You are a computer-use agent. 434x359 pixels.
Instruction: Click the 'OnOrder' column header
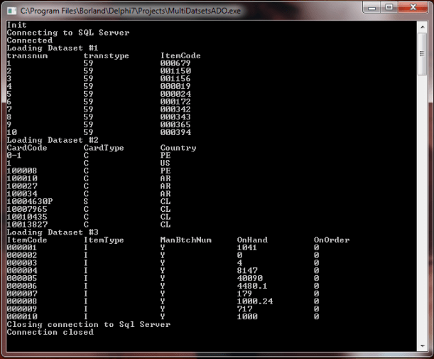[332, 240]
